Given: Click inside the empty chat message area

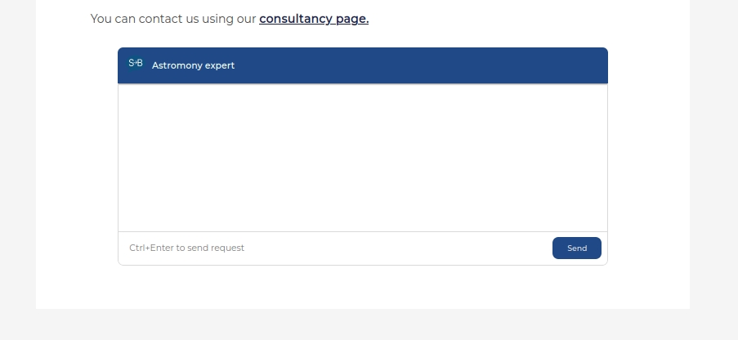Looking at the screenshot, I should [362, 158].
